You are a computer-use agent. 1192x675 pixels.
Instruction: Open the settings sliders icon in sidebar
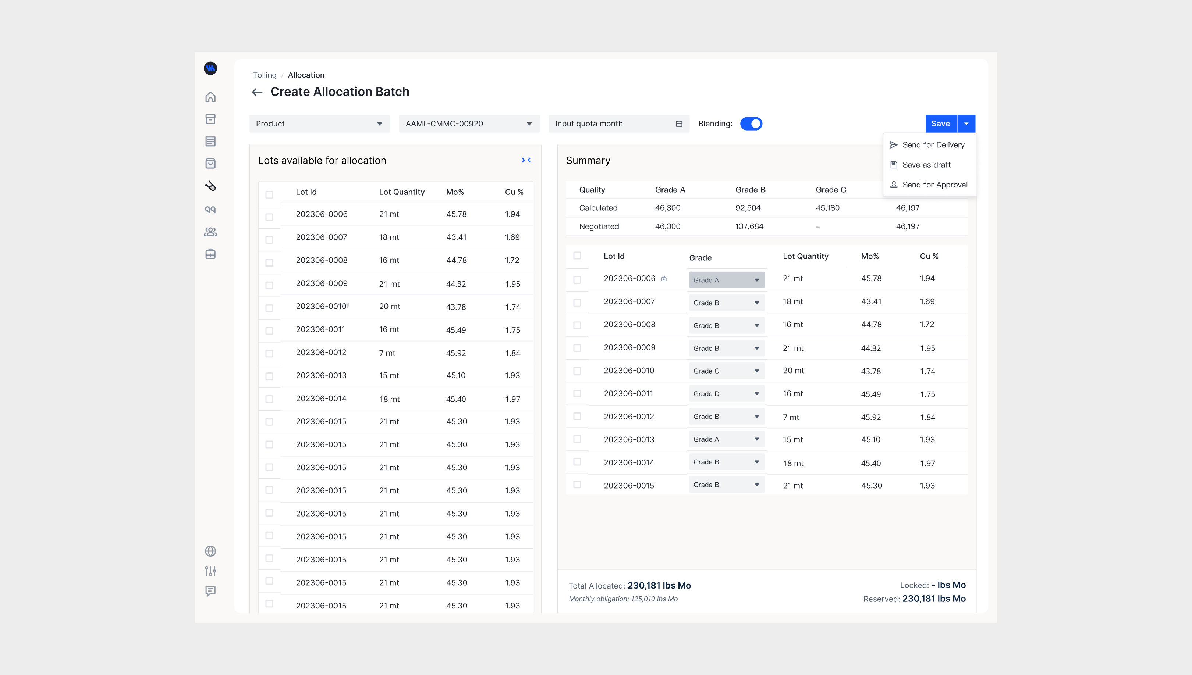211,571
